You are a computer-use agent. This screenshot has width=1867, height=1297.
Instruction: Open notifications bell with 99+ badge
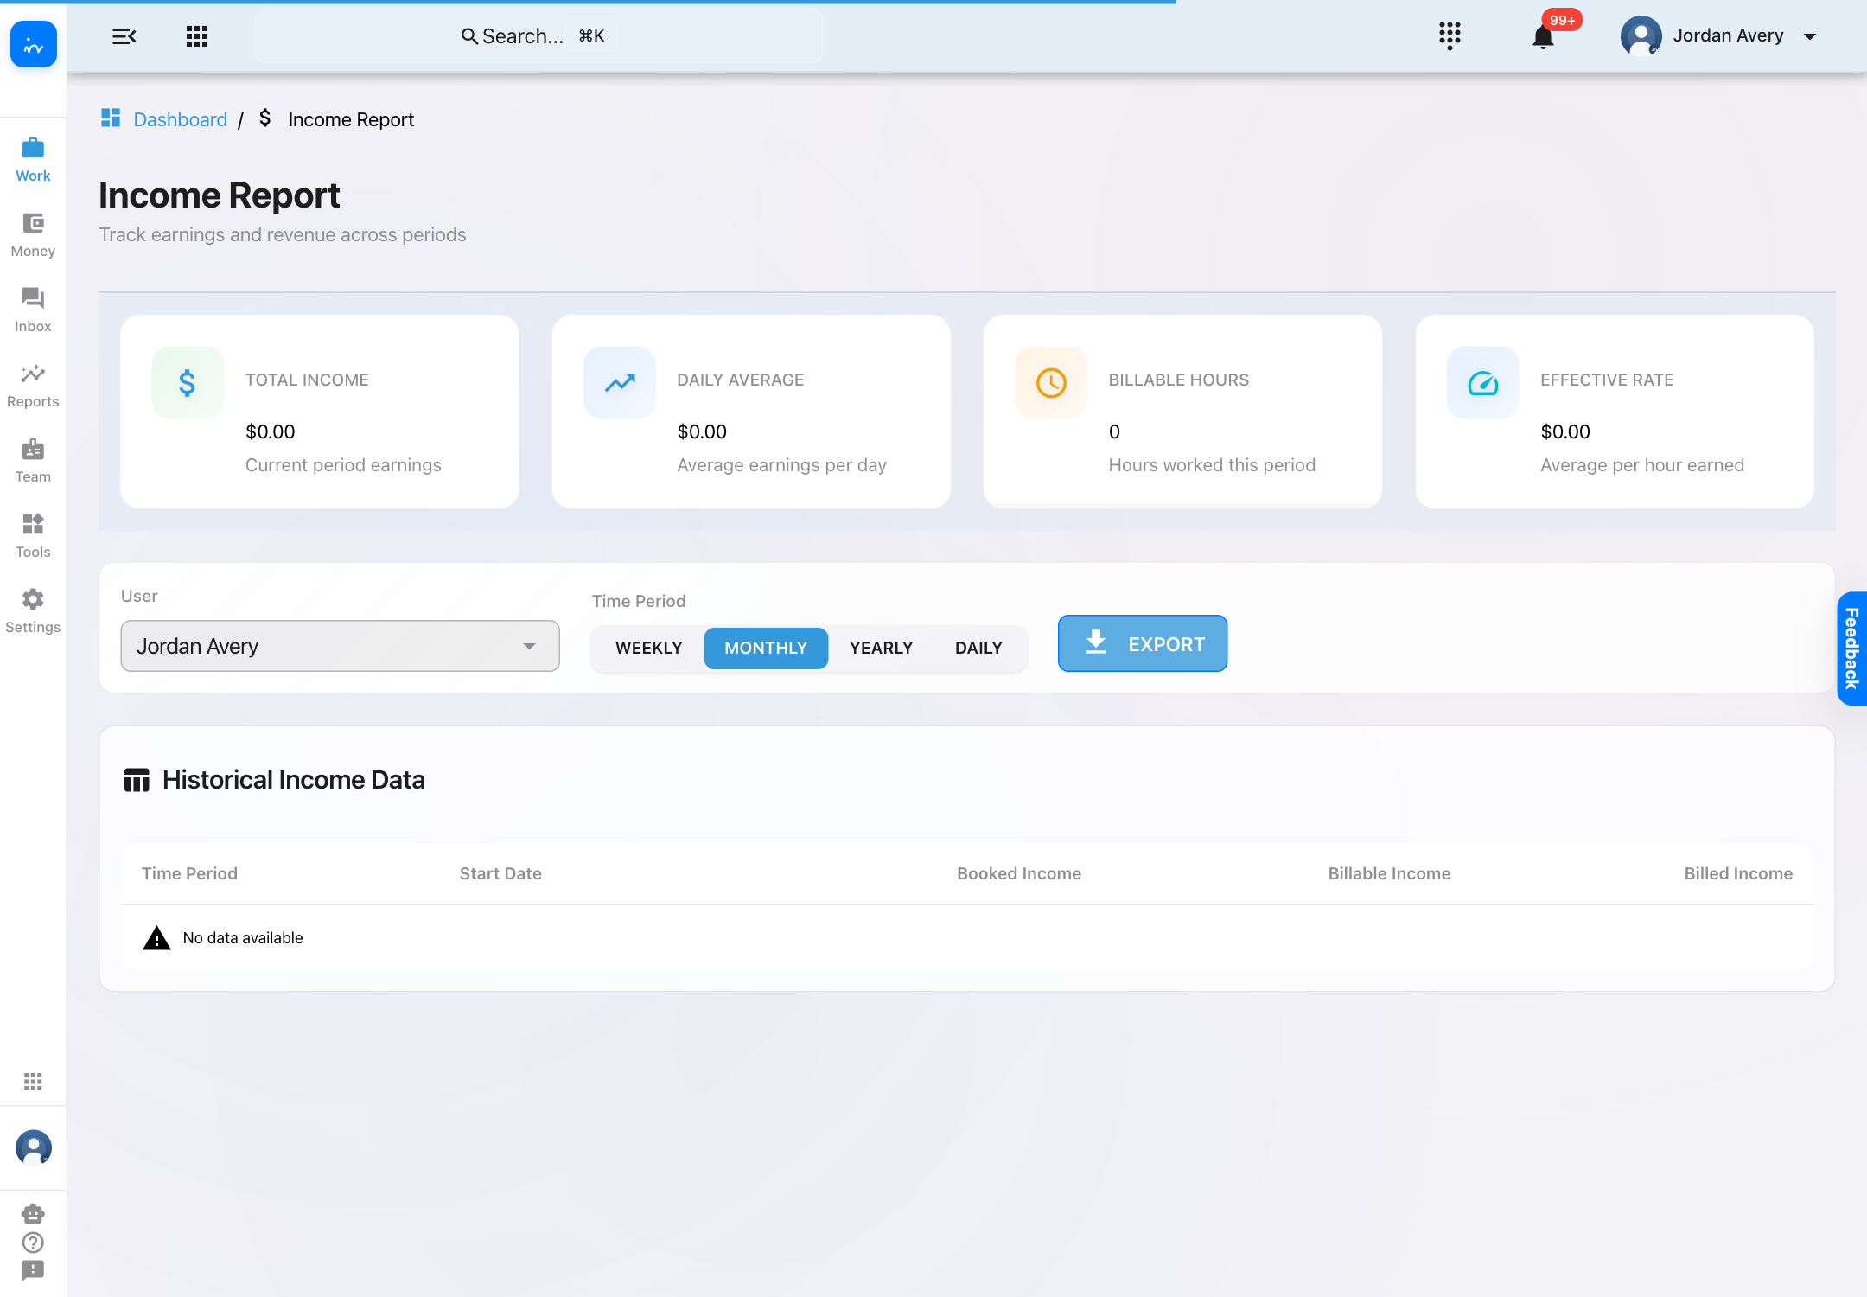(x=1544, y=37)
